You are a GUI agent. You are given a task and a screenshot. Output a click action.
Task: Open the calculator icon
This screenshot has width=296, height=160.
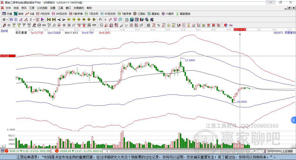pyautogui.click(x=132, y=20)
